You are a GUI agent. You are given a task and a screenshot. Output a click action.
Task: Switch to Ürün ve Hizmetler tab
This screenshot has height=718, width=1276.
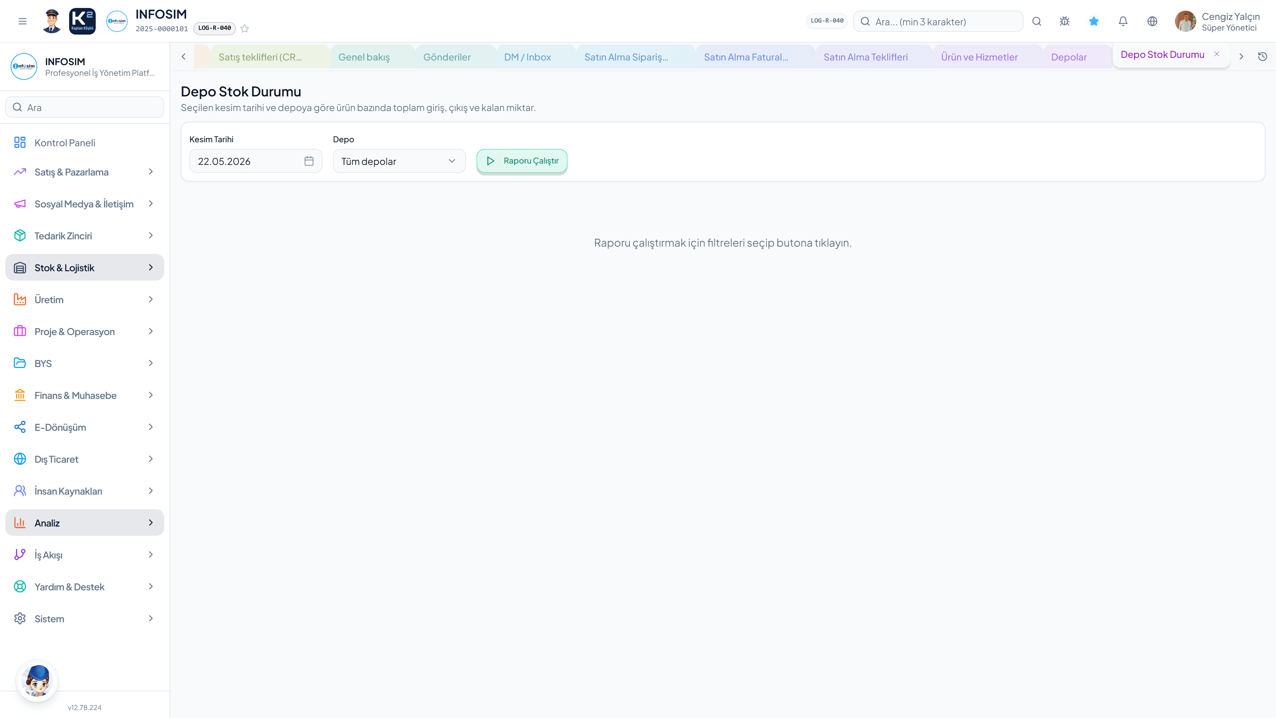click(x=987, y=57)
